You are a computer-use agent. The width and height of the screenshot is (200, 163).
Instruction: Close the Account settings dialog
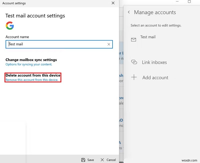click(113, 3)
